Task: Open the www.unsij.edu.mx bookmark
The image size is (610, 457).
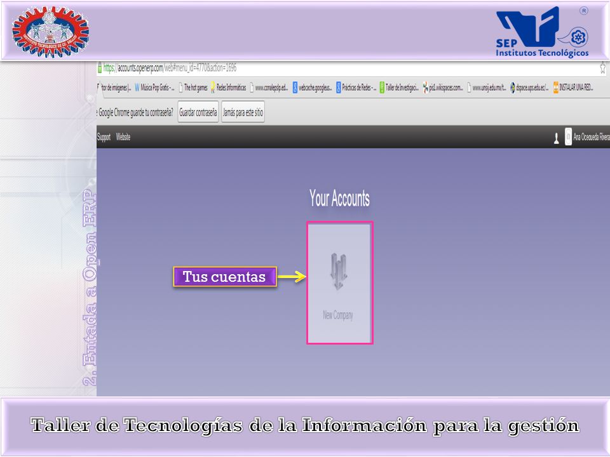Action: point(486,88)
